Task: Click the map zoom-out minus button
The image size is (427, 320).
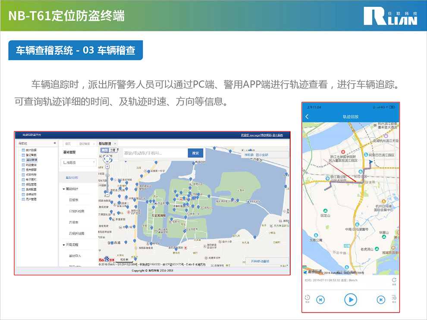Action: pos(107,175)
